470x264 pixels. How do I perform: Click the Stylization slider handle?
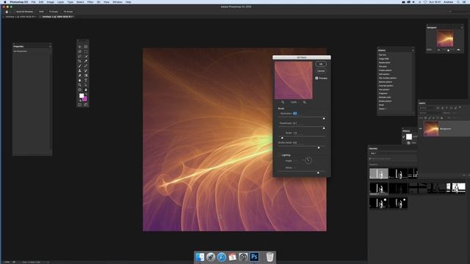tap(324, 119)
